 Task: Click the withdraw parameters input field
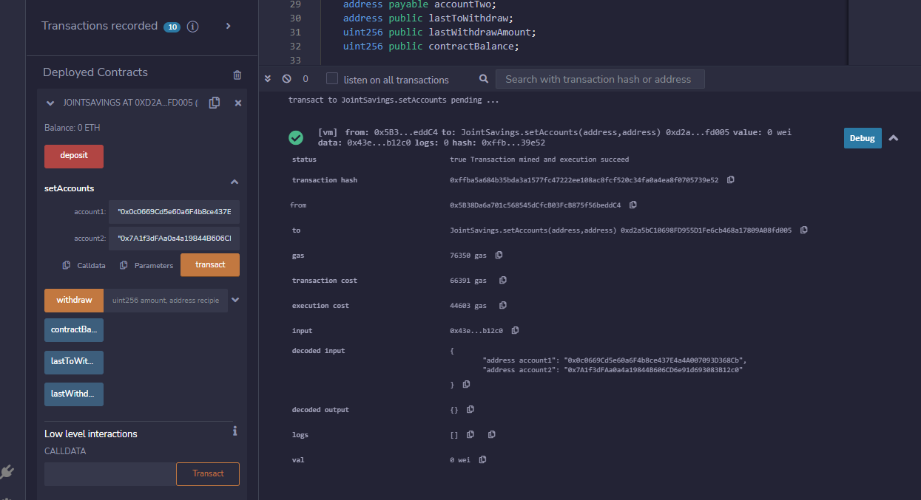166,300
